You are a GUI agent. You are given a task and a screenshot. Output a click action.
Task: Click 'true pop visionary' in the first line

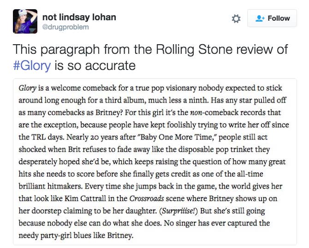click(x=162, y=87)
